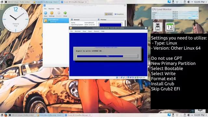Click device notifier tray icon in bottom panel
Screen dimensions: 208x117
coord(173,115)
